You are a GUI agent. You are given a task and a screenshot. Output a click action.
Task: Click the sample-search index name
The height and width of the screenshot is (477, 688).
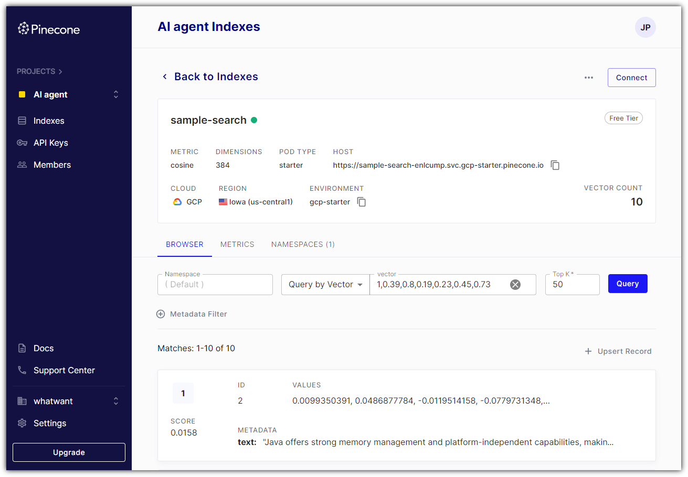208,120
